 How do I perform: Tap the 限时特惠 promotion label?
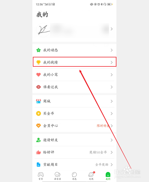pos(103,126)
